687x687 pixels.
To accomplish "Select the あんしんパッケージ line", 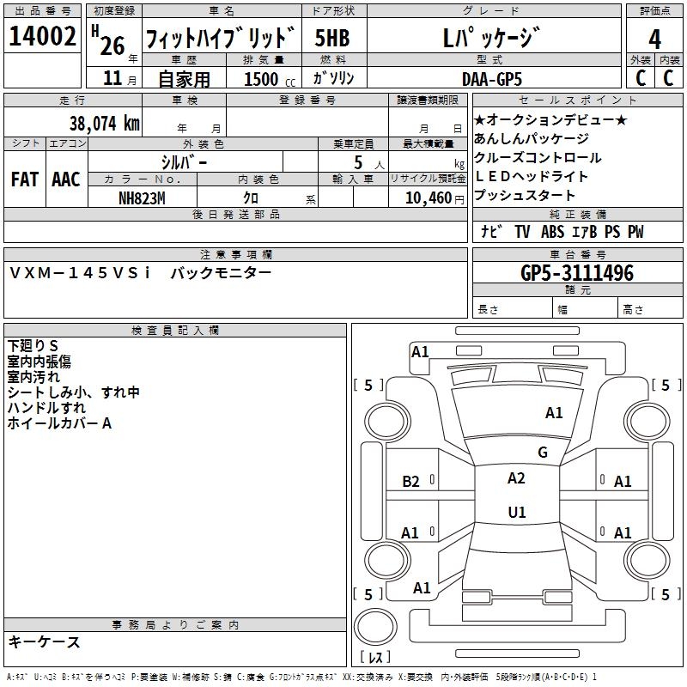I will pos(532,138).
